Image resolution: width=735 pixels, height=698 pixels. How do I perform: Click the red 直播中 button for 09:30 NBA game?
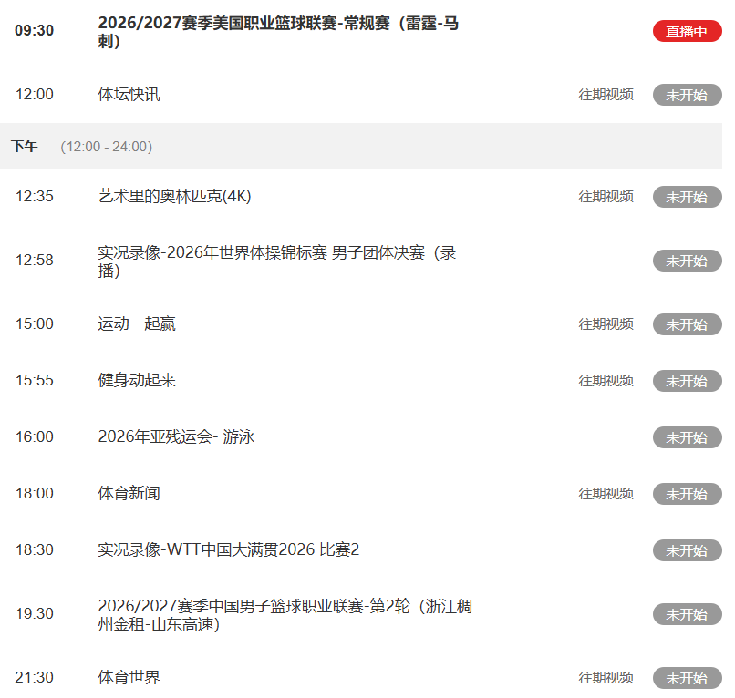coord(688,31)
